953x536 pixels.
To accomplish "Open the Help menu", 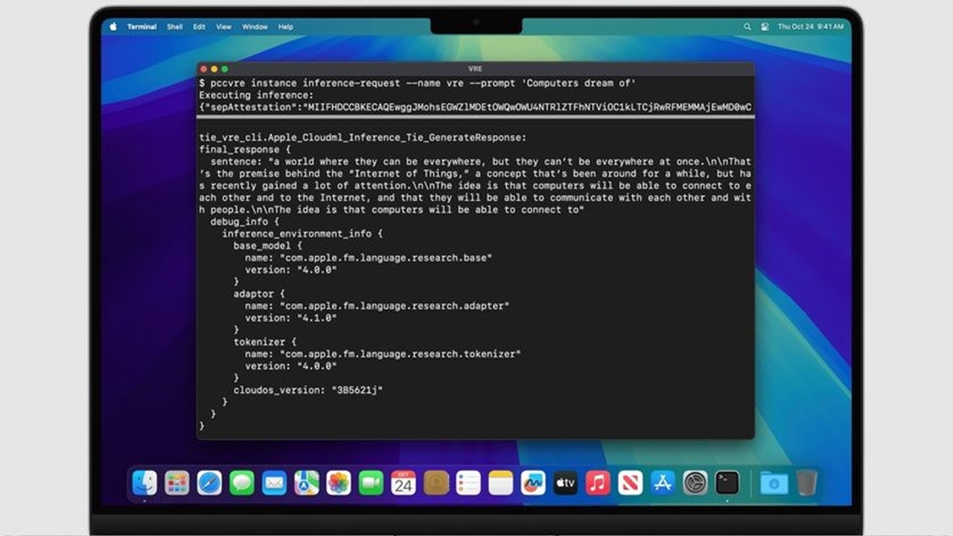I will (x=286, y=27).
